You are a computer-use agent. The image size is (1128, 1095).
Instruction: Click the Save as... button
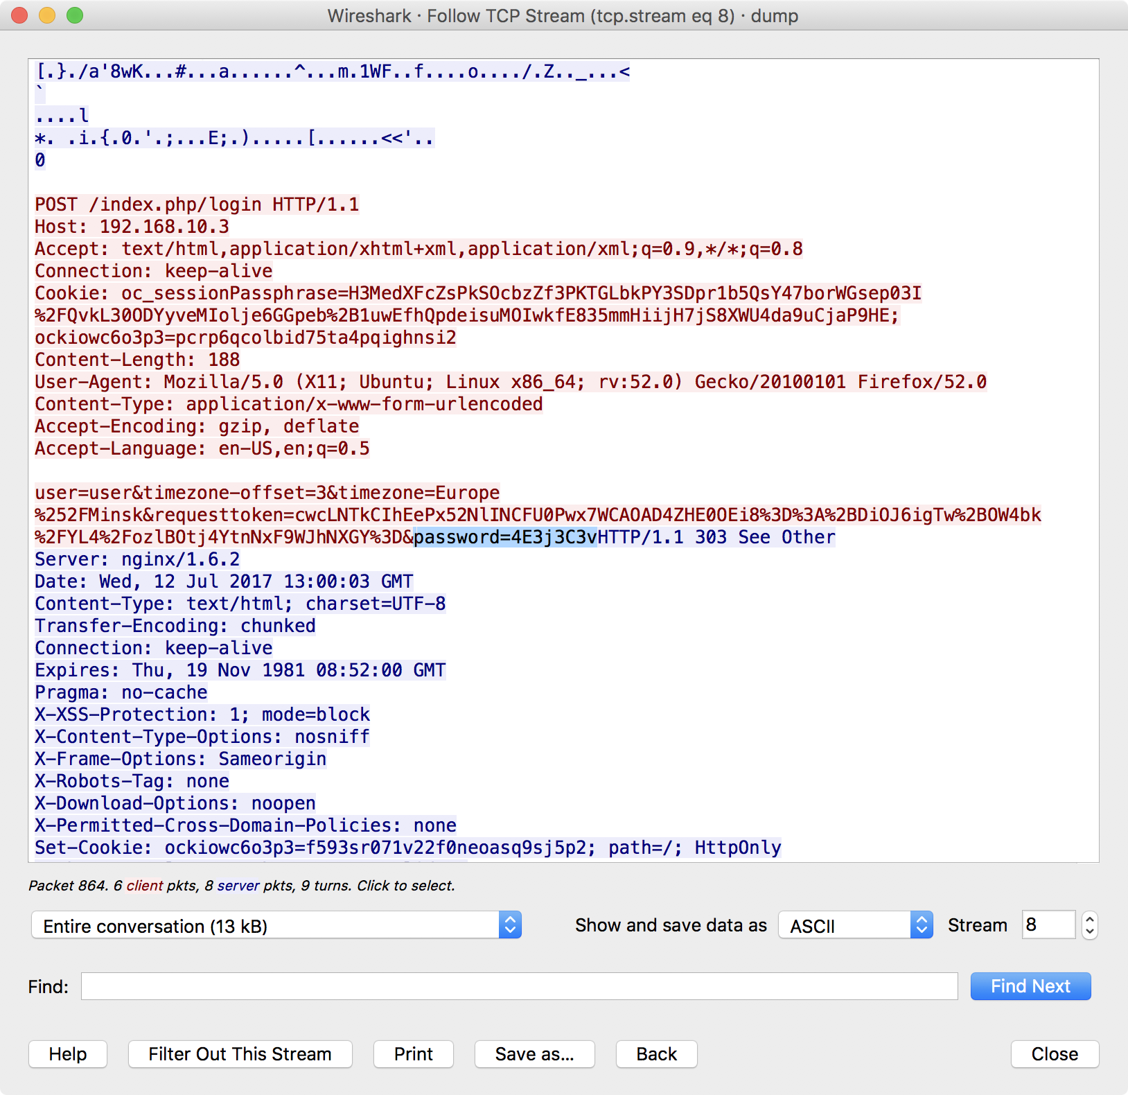(x=534, y=1054)
